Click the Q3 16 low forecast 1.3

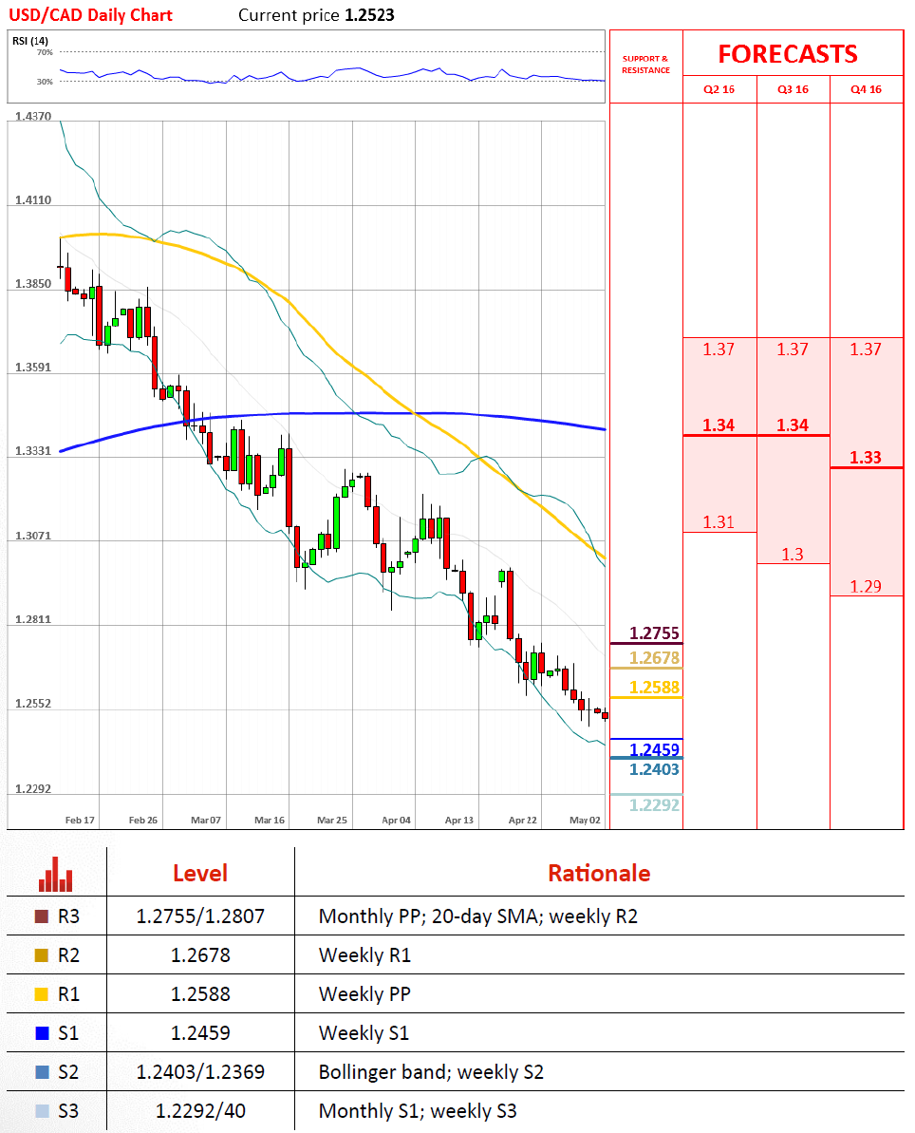[793, 555]
